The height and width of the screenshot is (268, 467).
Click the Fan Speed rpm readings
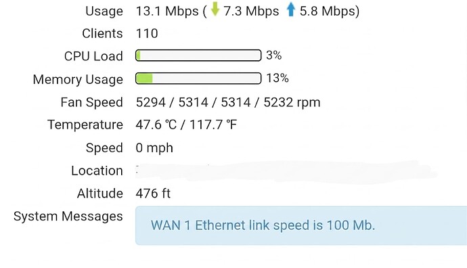pos(228,102)
